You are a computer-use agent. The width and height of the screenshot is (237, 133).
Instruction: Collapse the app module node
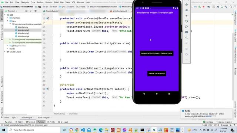pos(5,15)
